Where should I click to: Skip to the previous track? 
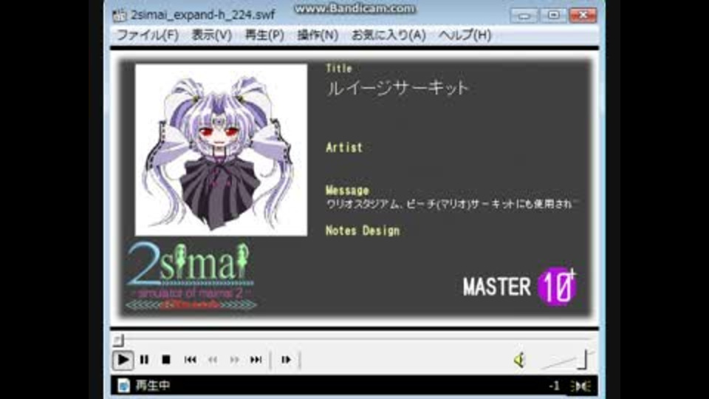[x=191, y=360]
